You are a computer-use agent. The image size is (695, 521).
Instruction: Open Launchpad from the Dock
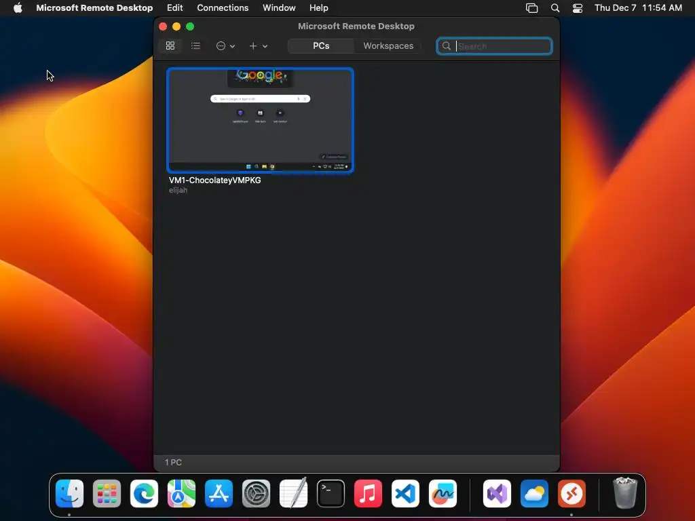click(x=107, y=493)
